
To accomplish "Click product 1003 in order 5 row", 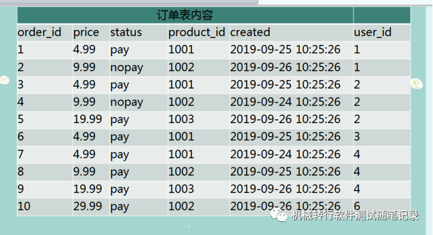I will 181,119.
